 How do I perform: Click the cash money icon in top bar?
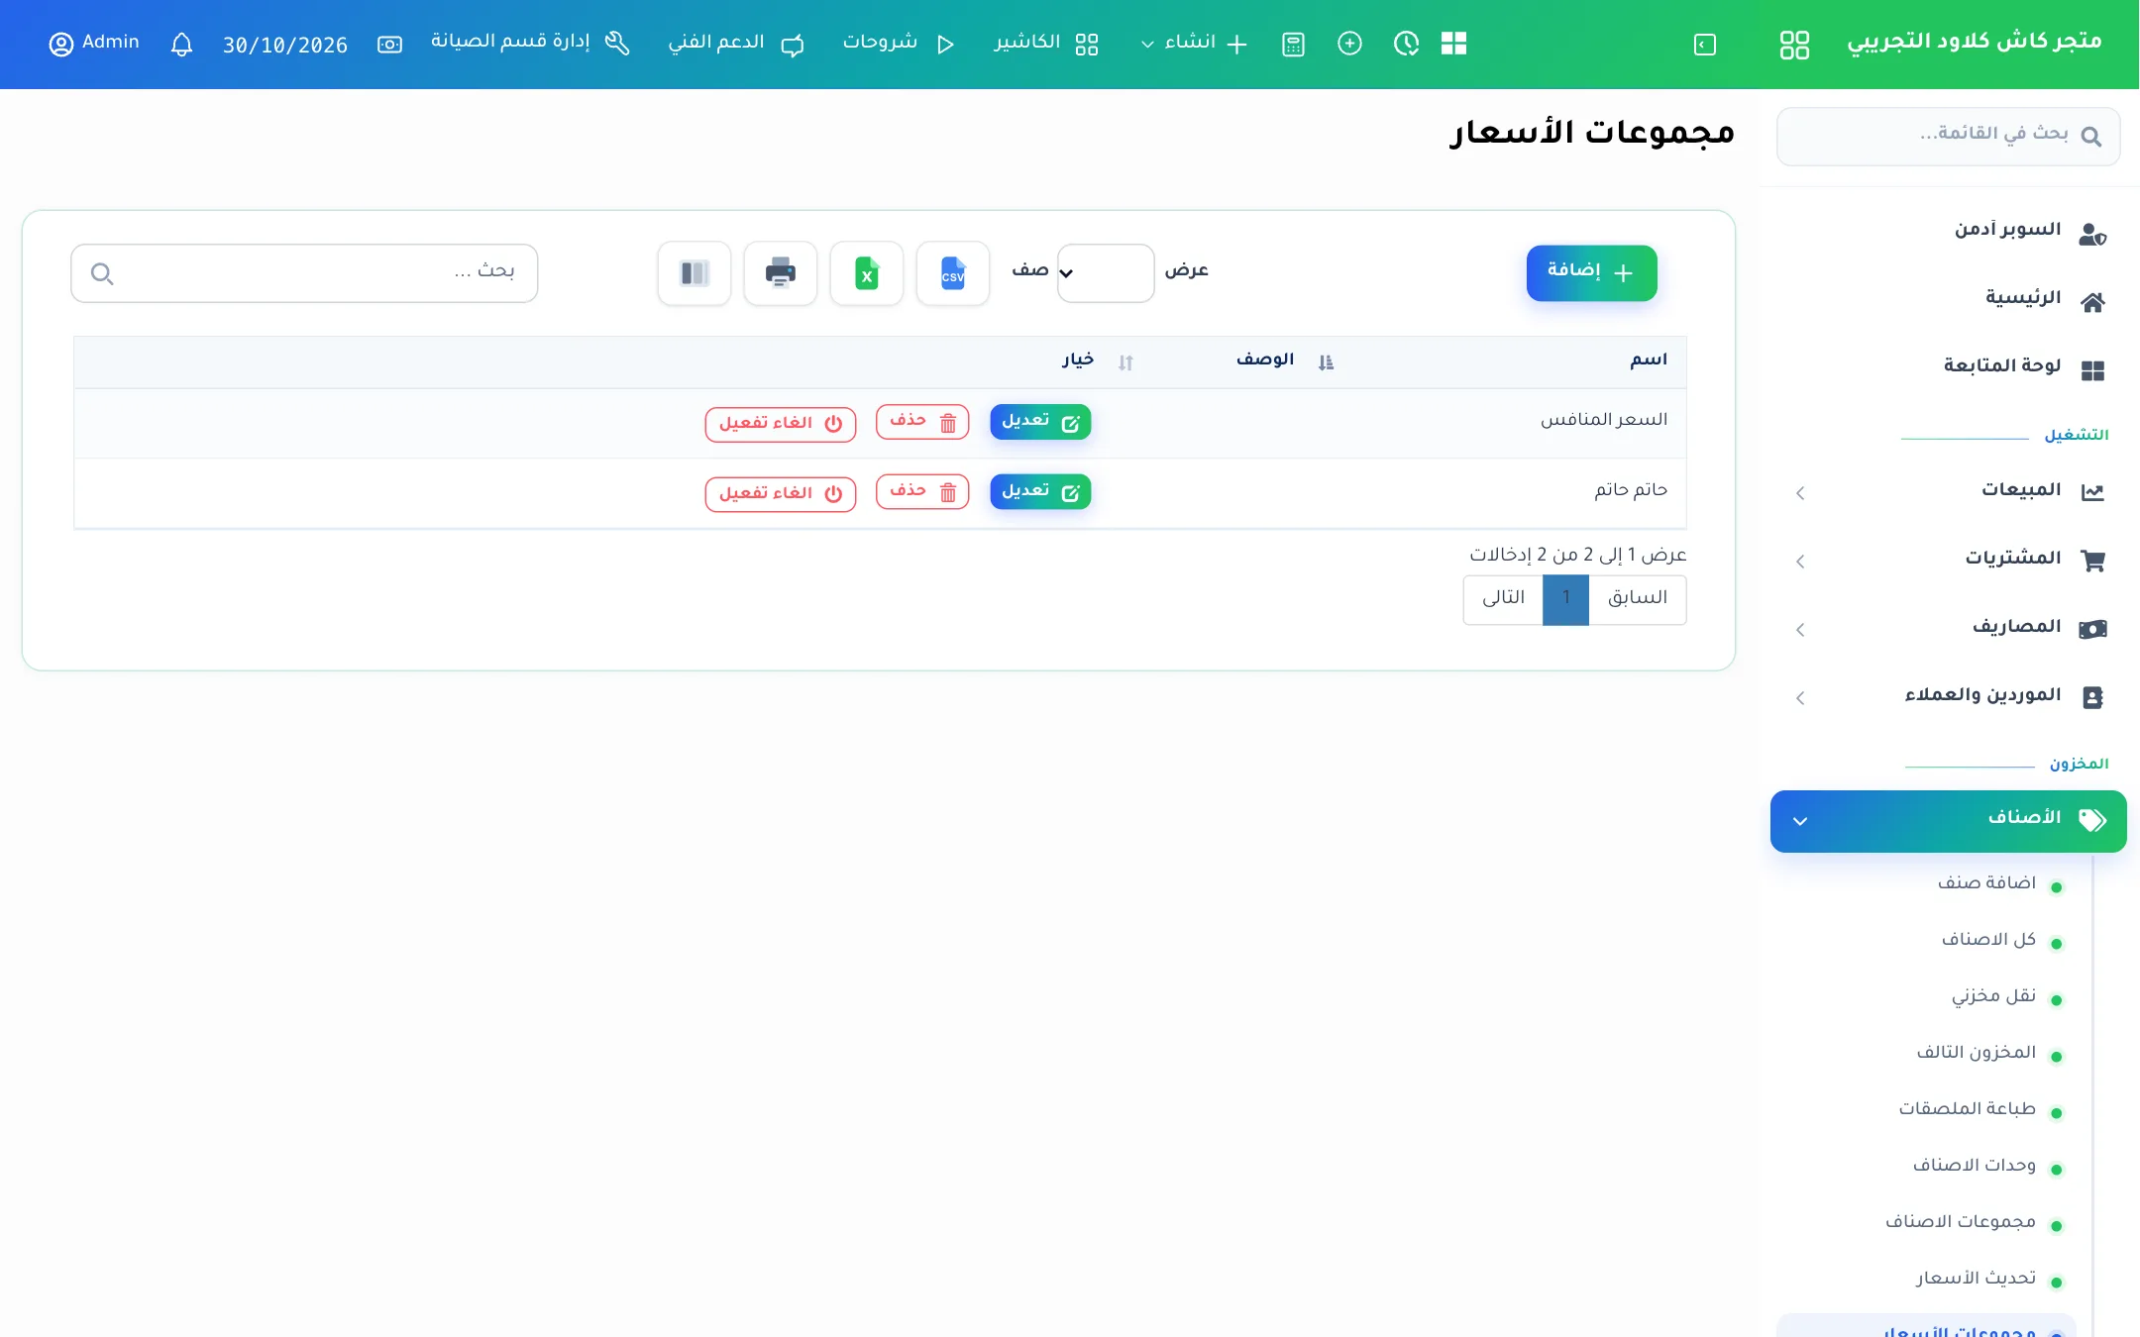pos(390,45)
